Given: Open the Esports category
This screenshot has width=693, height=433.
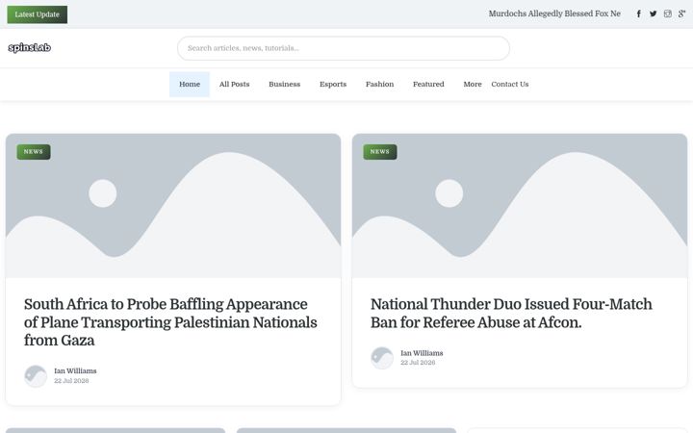Looking at the screenshot, I should click(x=333, y=85).
